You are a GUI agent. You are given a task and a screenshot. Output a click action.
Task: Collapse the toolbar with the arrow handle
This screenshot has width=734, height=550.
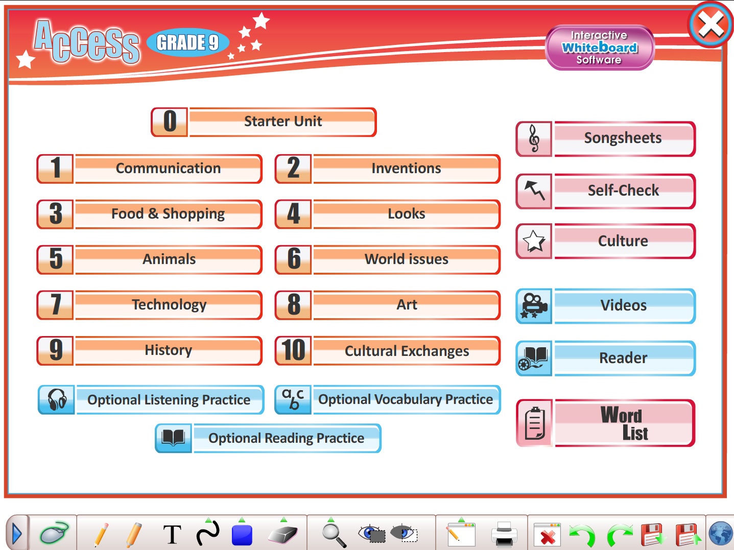point(17,534)
